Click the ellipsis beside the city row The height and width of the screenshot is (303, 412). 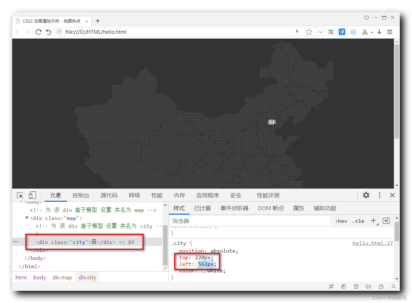(16, 242)
